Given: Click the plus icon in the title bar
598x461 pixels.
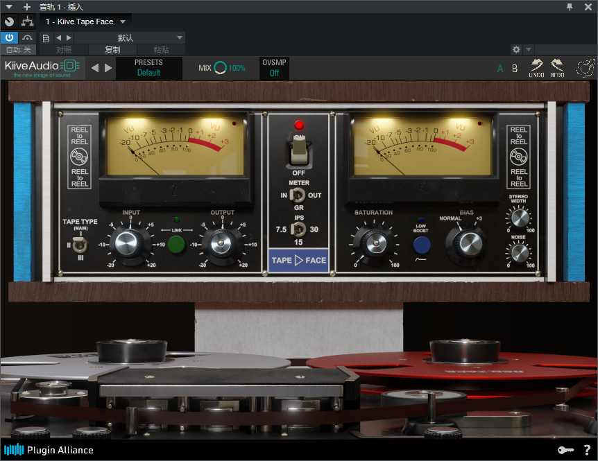Looking at the screenshot, I should point(26,7).
